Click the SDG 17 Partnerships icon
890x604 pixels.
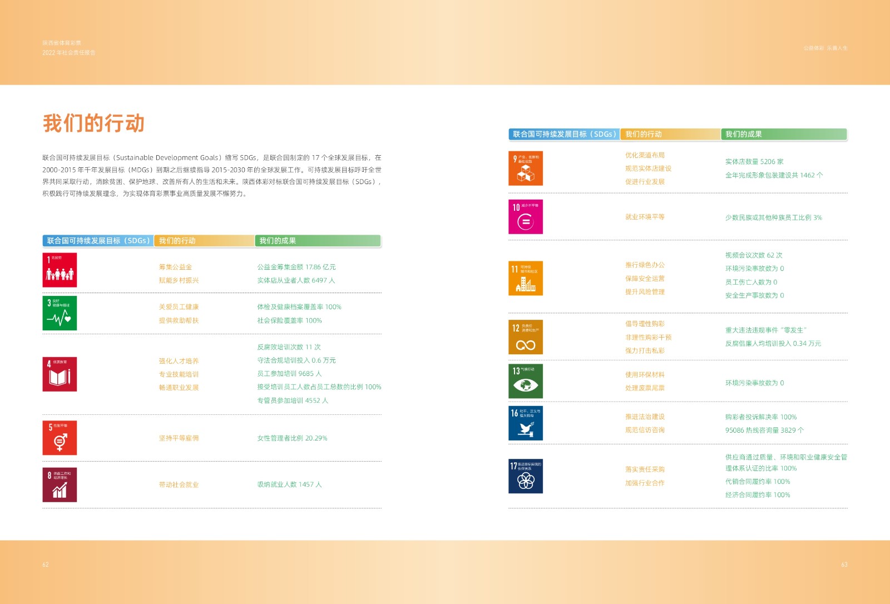(x=526, y=476)
